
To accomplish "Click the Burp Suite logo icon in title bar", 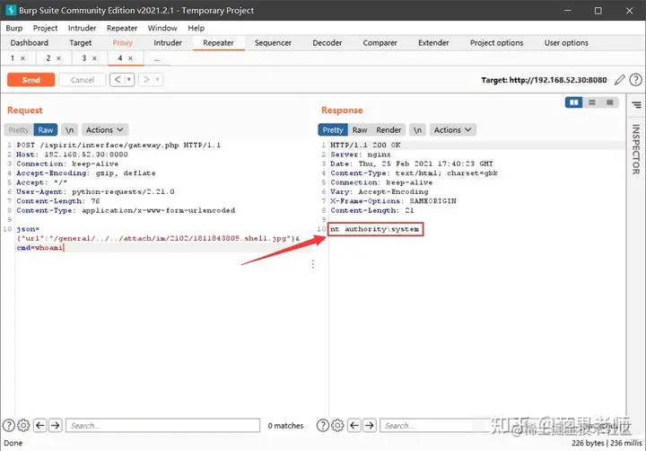I will click(11, 10).
